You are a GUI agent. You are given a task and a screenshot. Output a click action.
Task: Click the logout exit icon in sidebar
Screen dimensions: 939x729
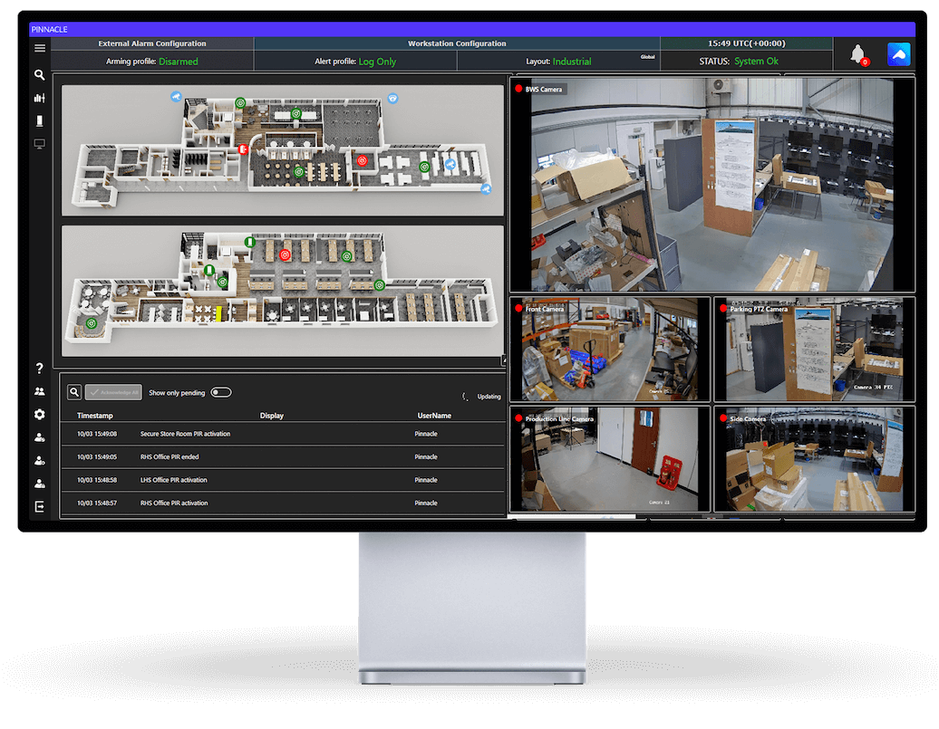pyautogui.click(x=39, y=507)
